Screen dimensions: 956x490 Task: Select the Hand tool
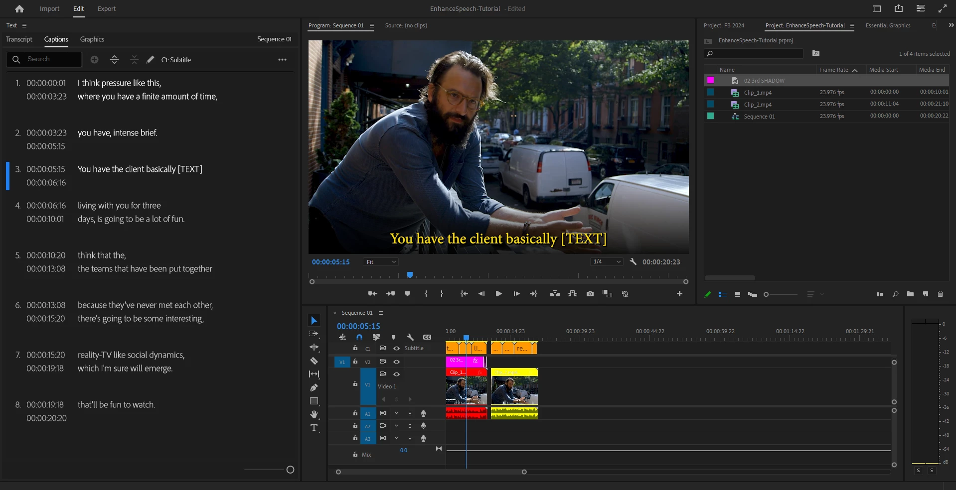pos(314,414)
